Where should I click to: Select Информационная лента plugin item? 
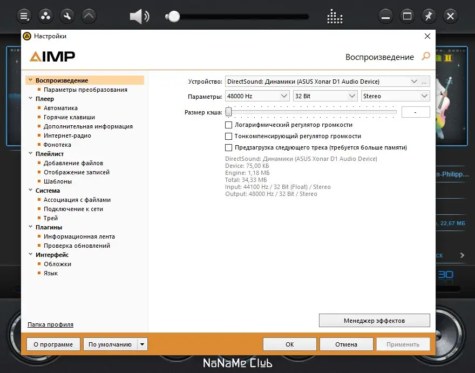(79, 236)
